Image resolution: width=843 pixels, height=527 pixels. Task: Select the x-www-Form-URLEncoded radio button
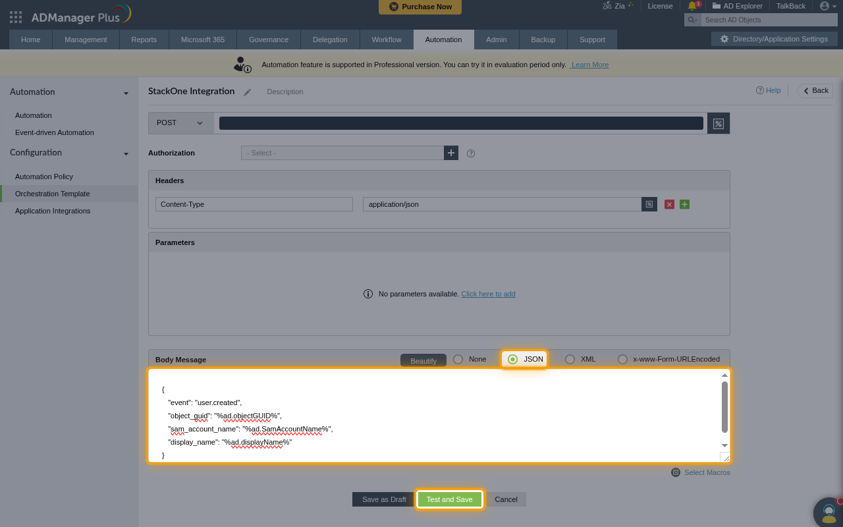coord(622,359)
